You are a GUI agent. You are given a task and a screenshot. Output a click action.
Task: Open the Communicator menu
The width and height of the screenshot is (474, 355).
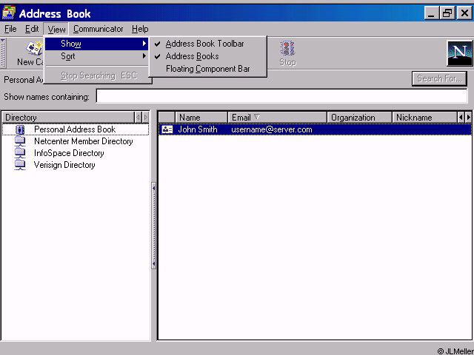99,29
